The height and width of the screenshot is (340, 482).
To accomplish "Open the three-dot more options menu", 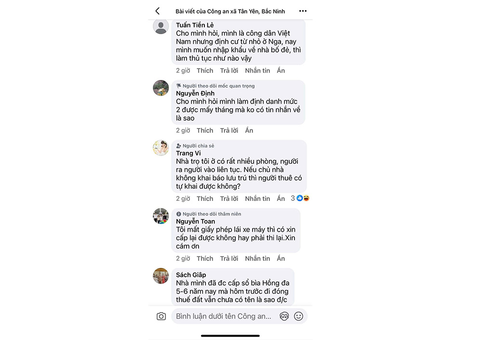I will coord(303,11).
